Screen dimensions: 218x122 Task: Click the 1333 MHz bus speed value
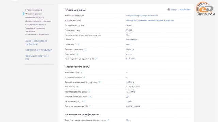pos(130,92)
